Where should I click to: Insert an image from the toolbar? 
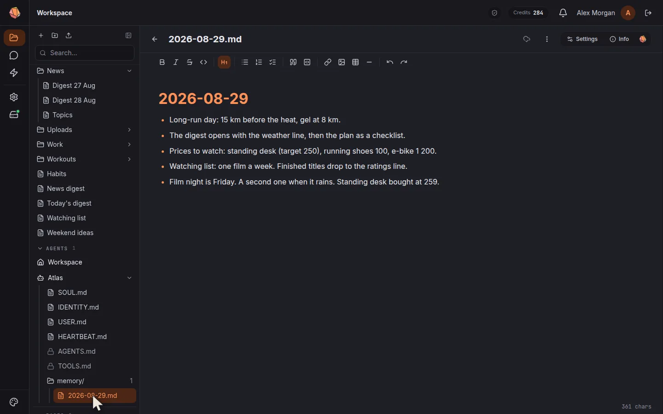coord(342,62)
